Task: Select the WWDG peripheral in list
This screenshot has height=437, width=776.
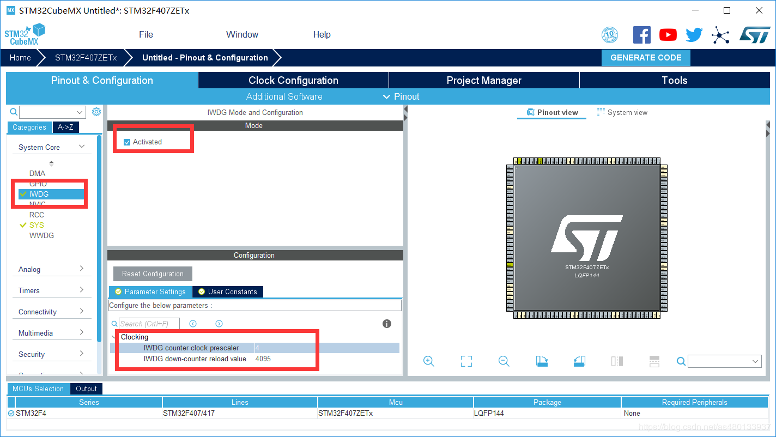Action: coord(41,235)
